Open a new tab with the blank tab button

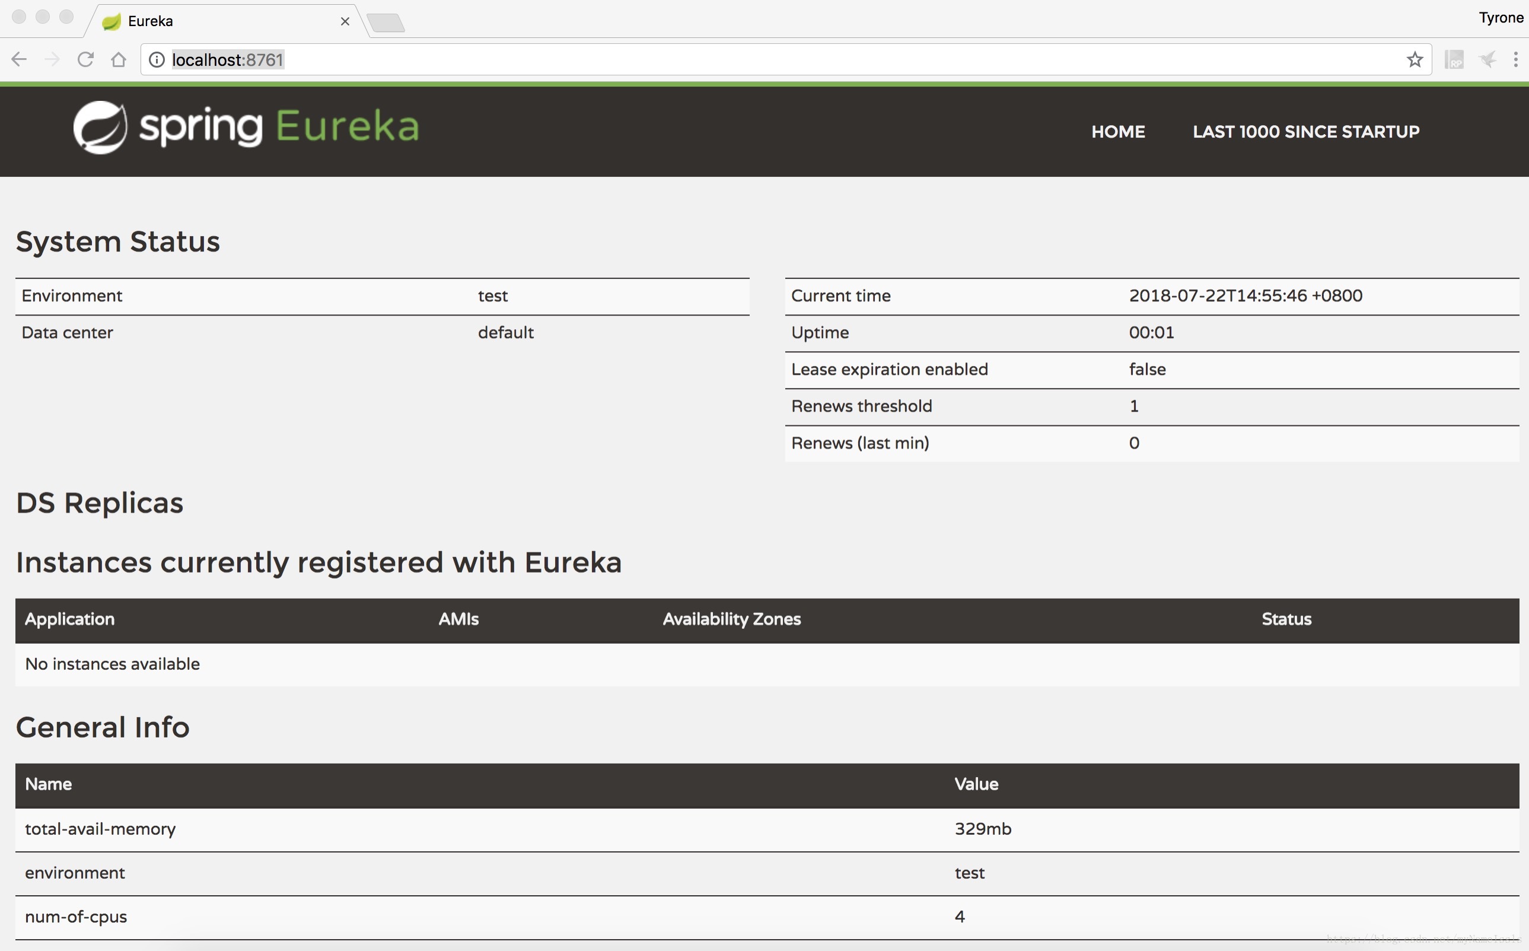click(386, 23)
